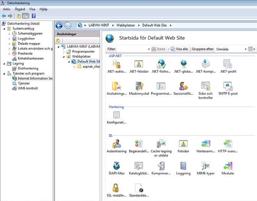This screenshot has width=257, height=201.
Task: Open the .NET-felsidor icon
Action: [x=139, y=64]
